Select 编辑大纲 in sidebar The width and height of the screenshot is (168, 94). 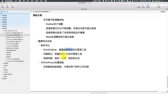click(x=9, y=55)
